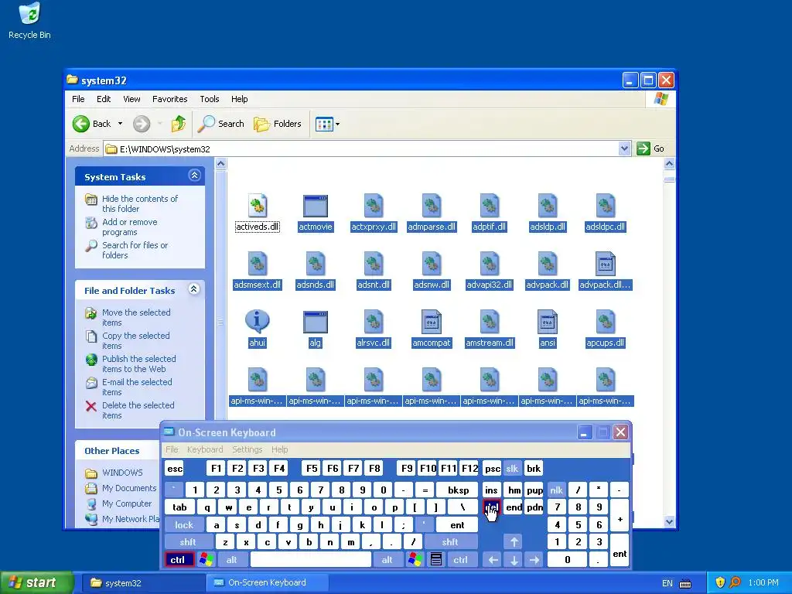The image size is (792, 594).
Task: Open the Views toolbar dropdown
Action: point(337,124)
